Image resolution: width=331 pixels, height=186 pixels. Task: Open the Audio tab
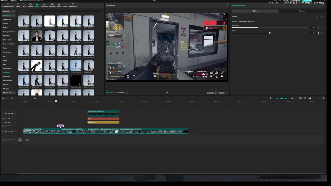pos(18,5)
